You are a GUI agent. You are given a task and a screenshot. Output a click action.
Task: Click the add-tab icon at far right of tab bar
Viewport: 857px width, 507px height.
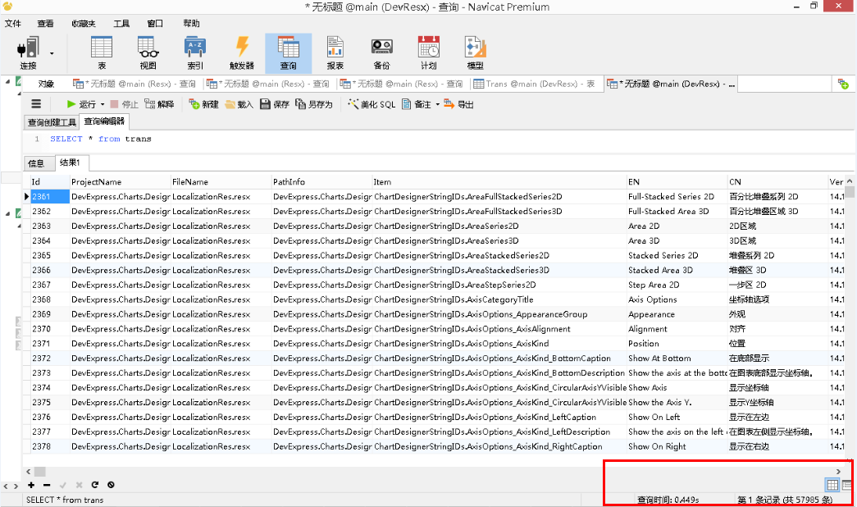843,84
